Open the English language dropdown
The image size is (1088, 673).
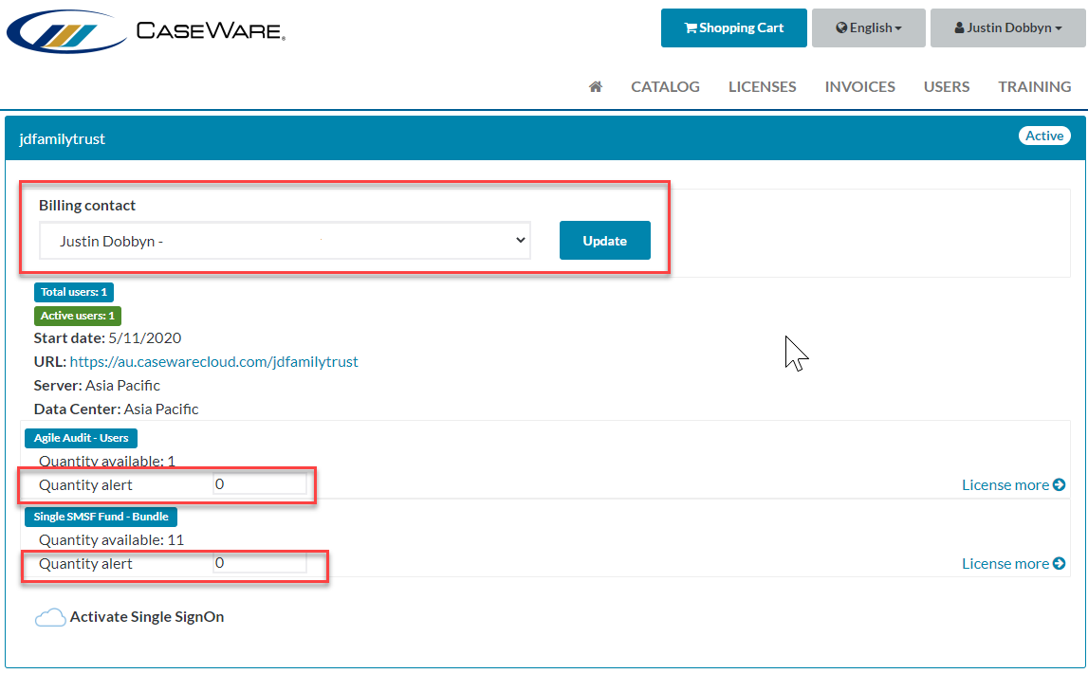pos(869,27)
